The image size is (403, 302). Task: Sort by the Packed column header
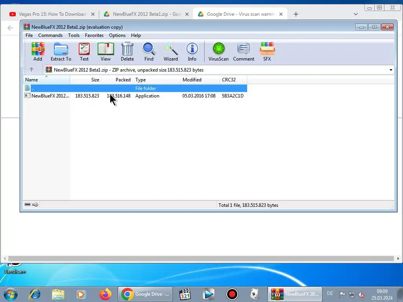(117, 80)
